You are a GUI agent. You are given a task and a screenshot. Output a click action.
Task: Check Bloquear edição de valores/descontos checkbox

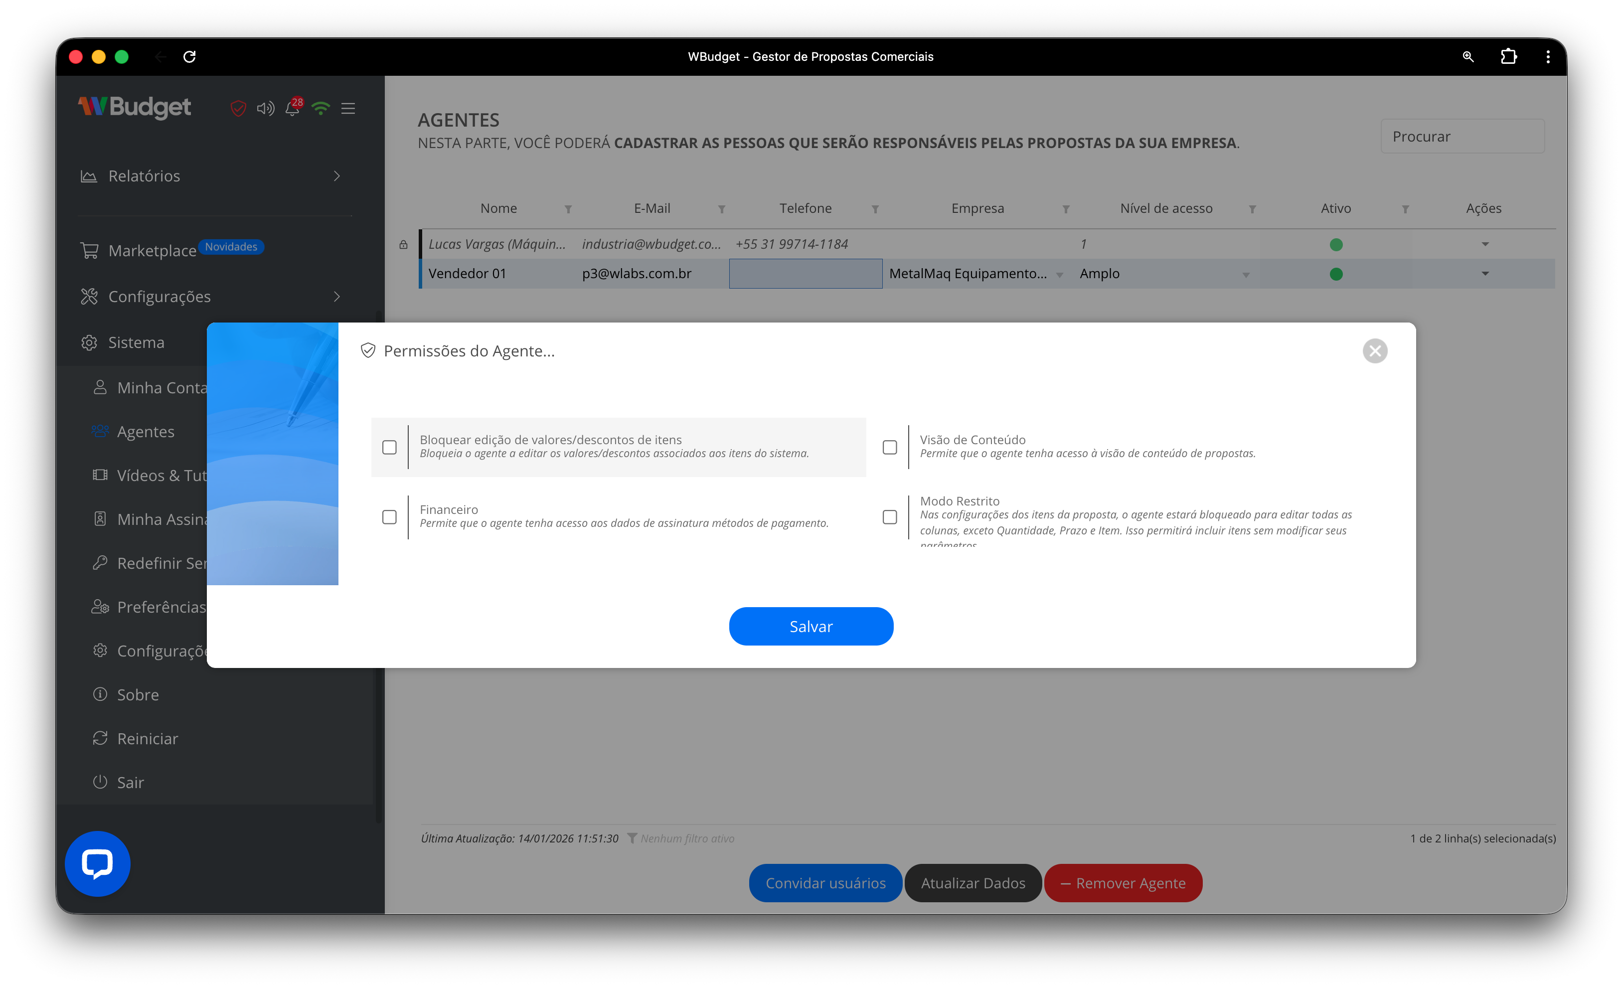(x=389, y=447)
